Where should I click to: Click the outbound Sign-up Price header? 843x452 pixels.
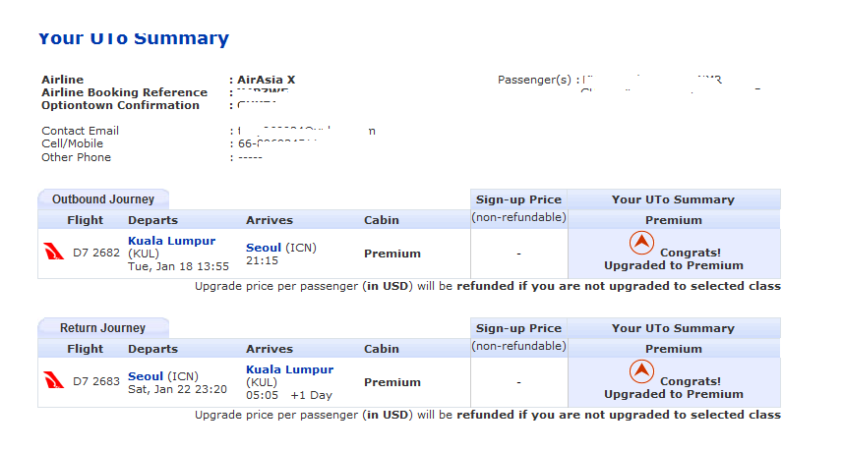coord(518,199)
